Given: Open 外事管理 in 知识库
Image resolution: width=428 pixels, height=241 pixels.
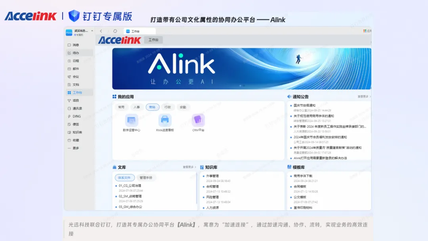Looking at the screenshot, I should pyautogui.click(x=212, y=176).
